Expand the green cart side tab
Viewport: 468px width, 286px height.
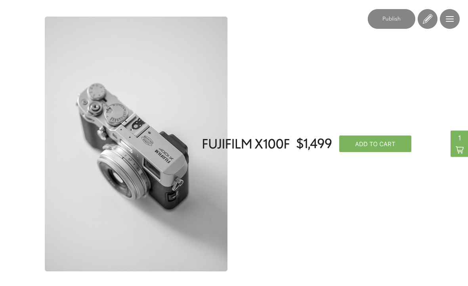click(459, 144)
